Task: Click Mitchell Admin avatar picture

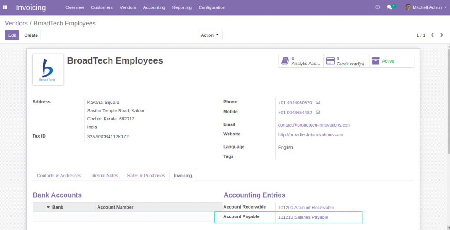Action: [x=408, y=7]
